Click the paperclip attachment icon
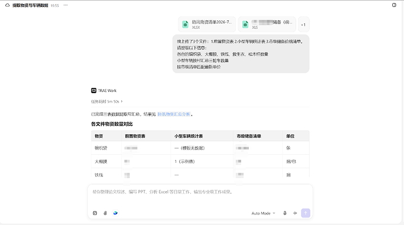Screen dimensions: 404x225 coord(105,213)
